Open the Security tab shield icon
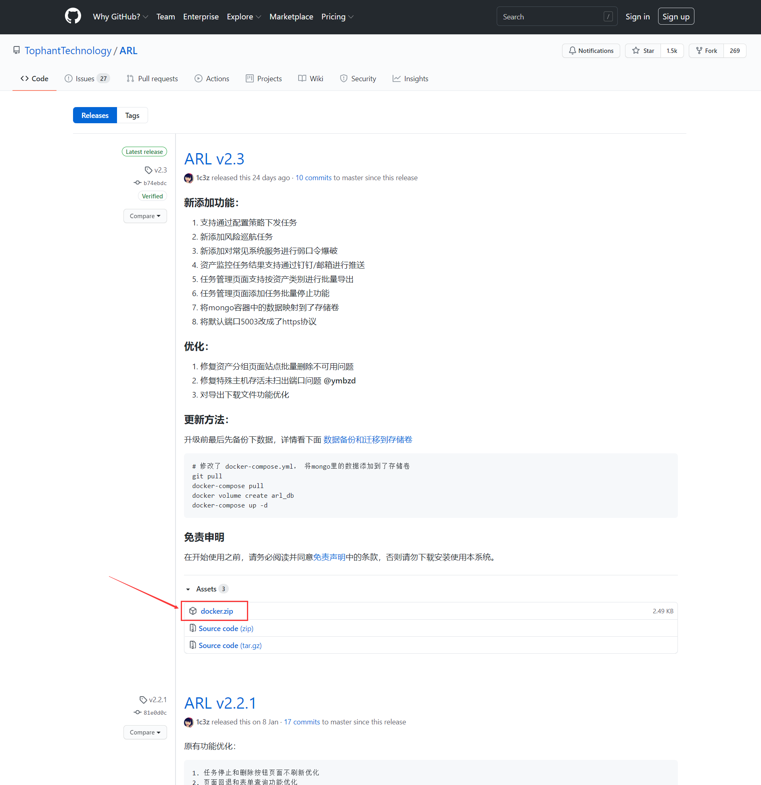 [343, 78]
